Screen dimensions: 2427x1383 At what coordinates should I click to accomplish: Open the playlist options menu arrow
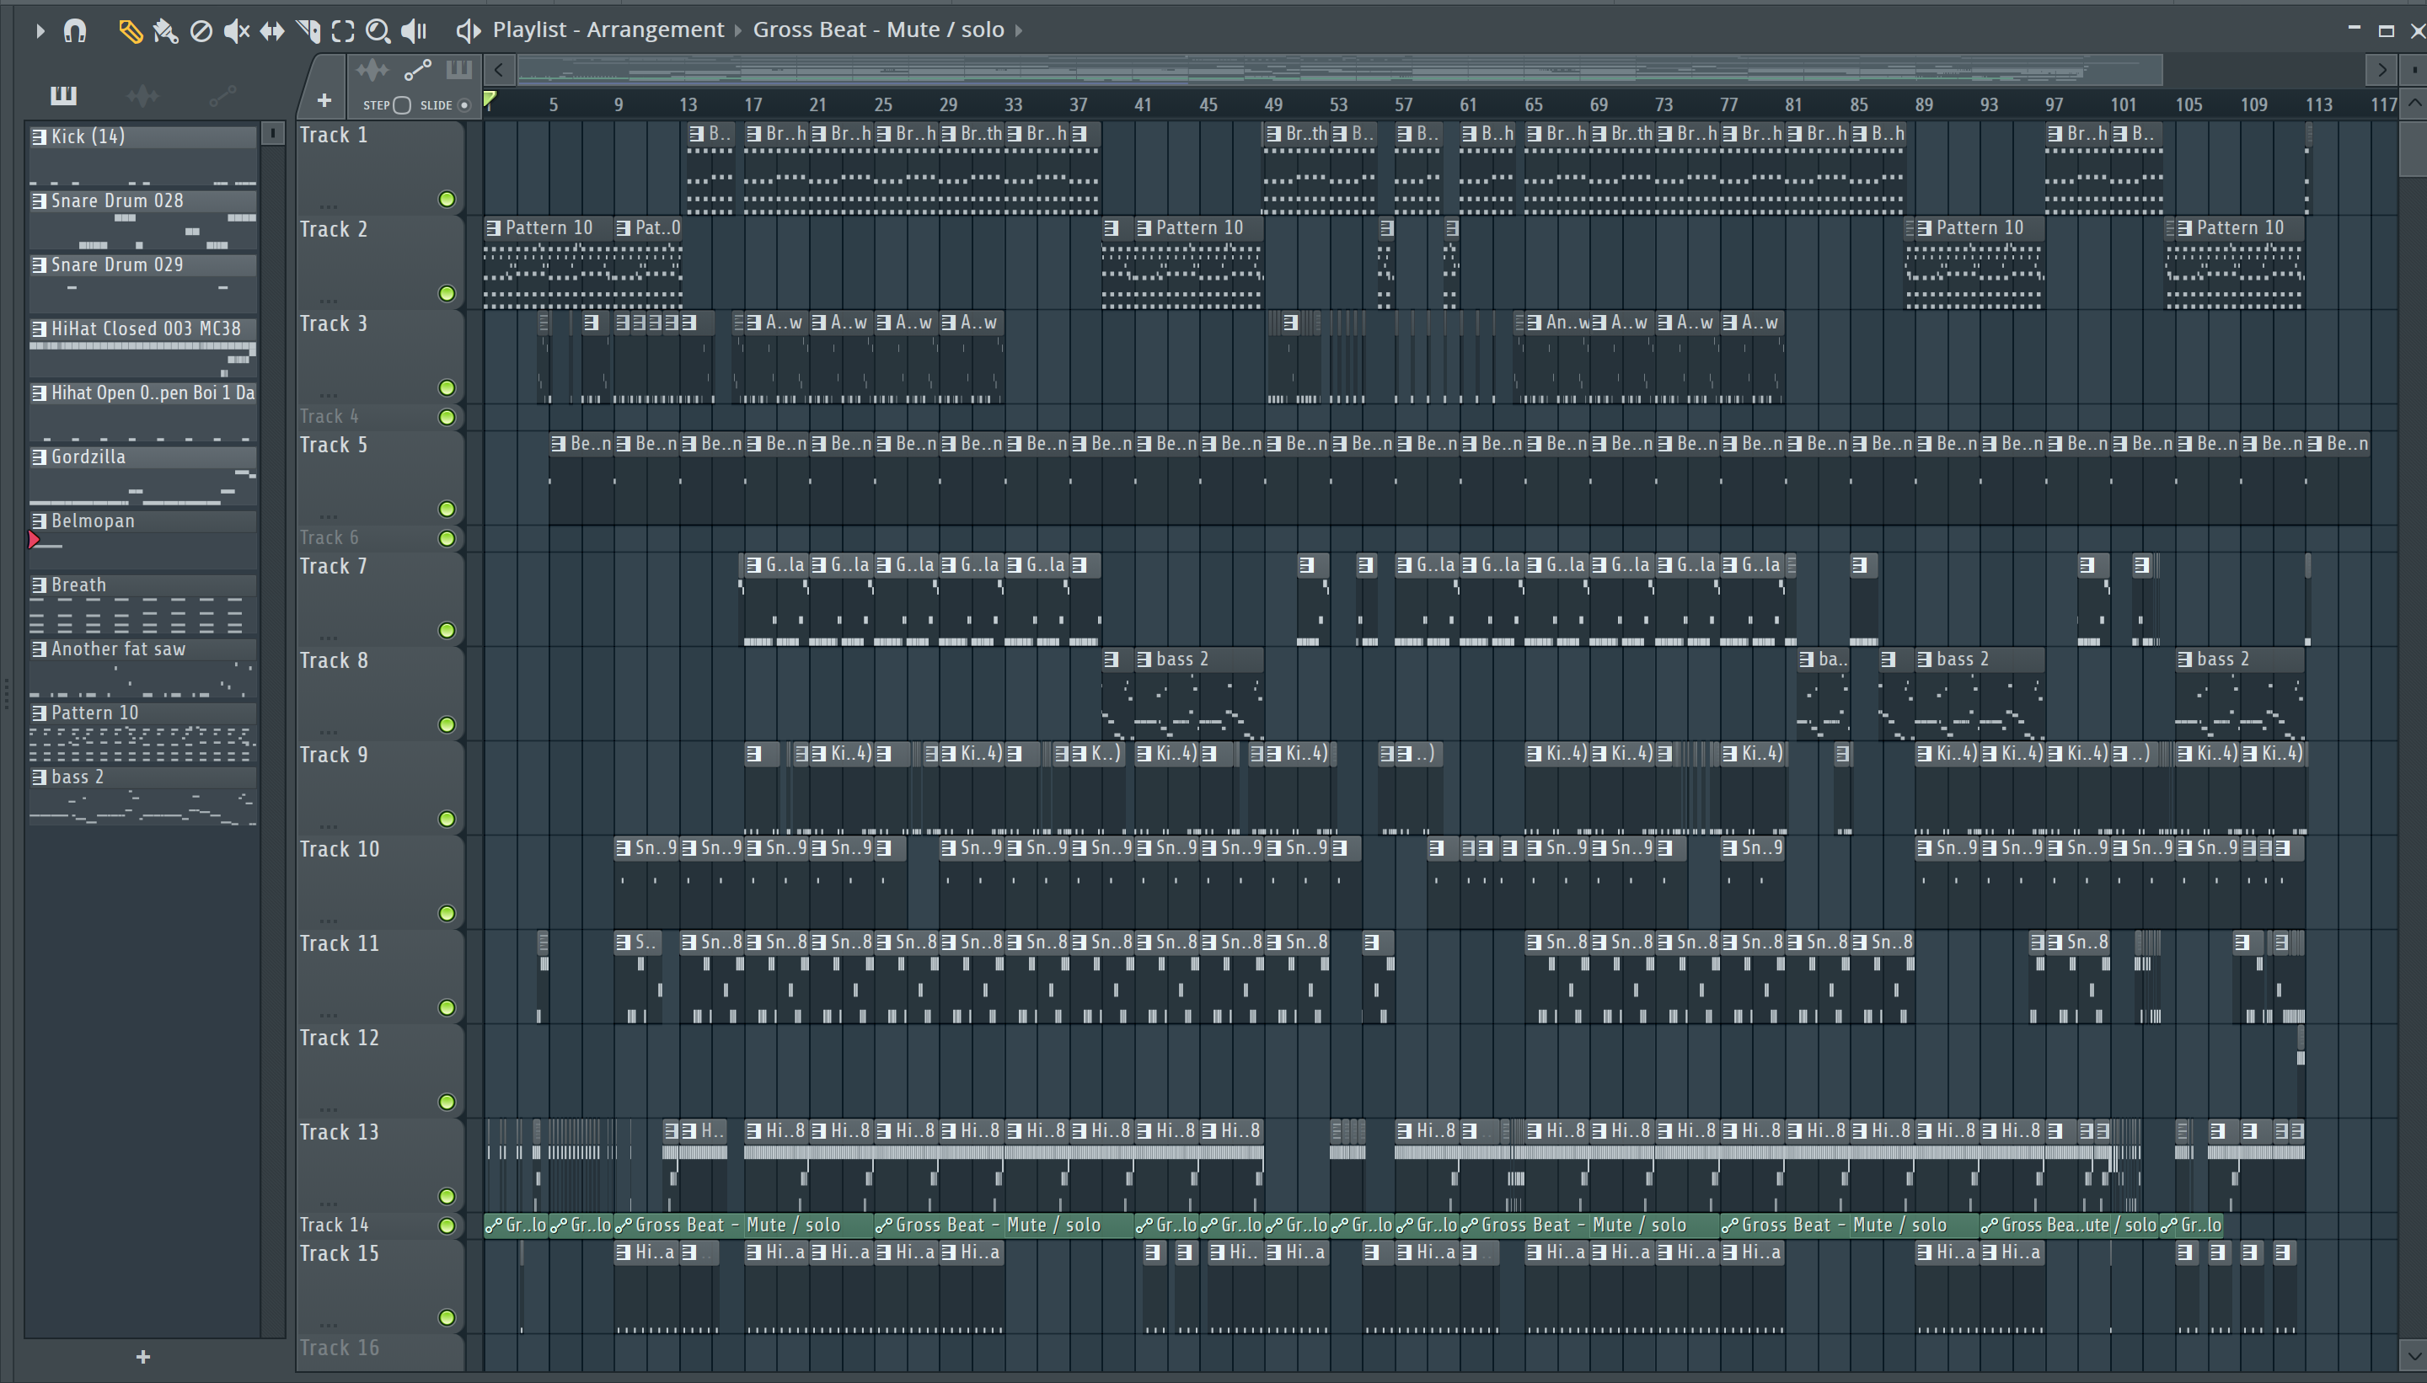(x=40, y=30)
